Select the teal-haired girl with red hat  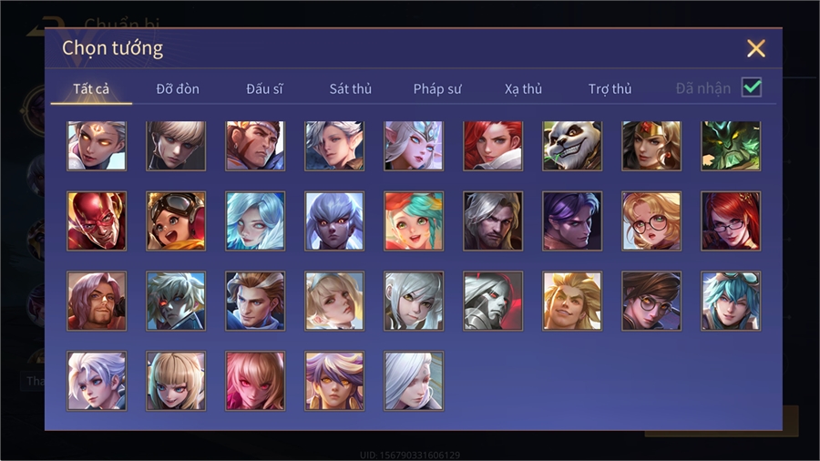[413, 221]
